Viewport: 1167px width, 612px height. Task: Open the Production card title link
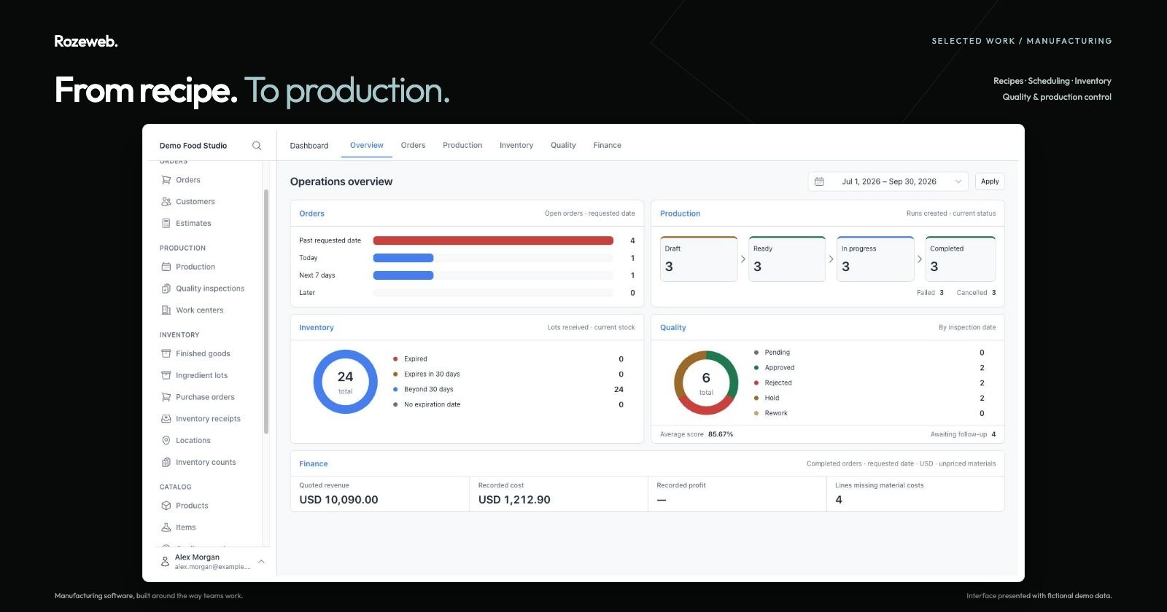[680, 213]
